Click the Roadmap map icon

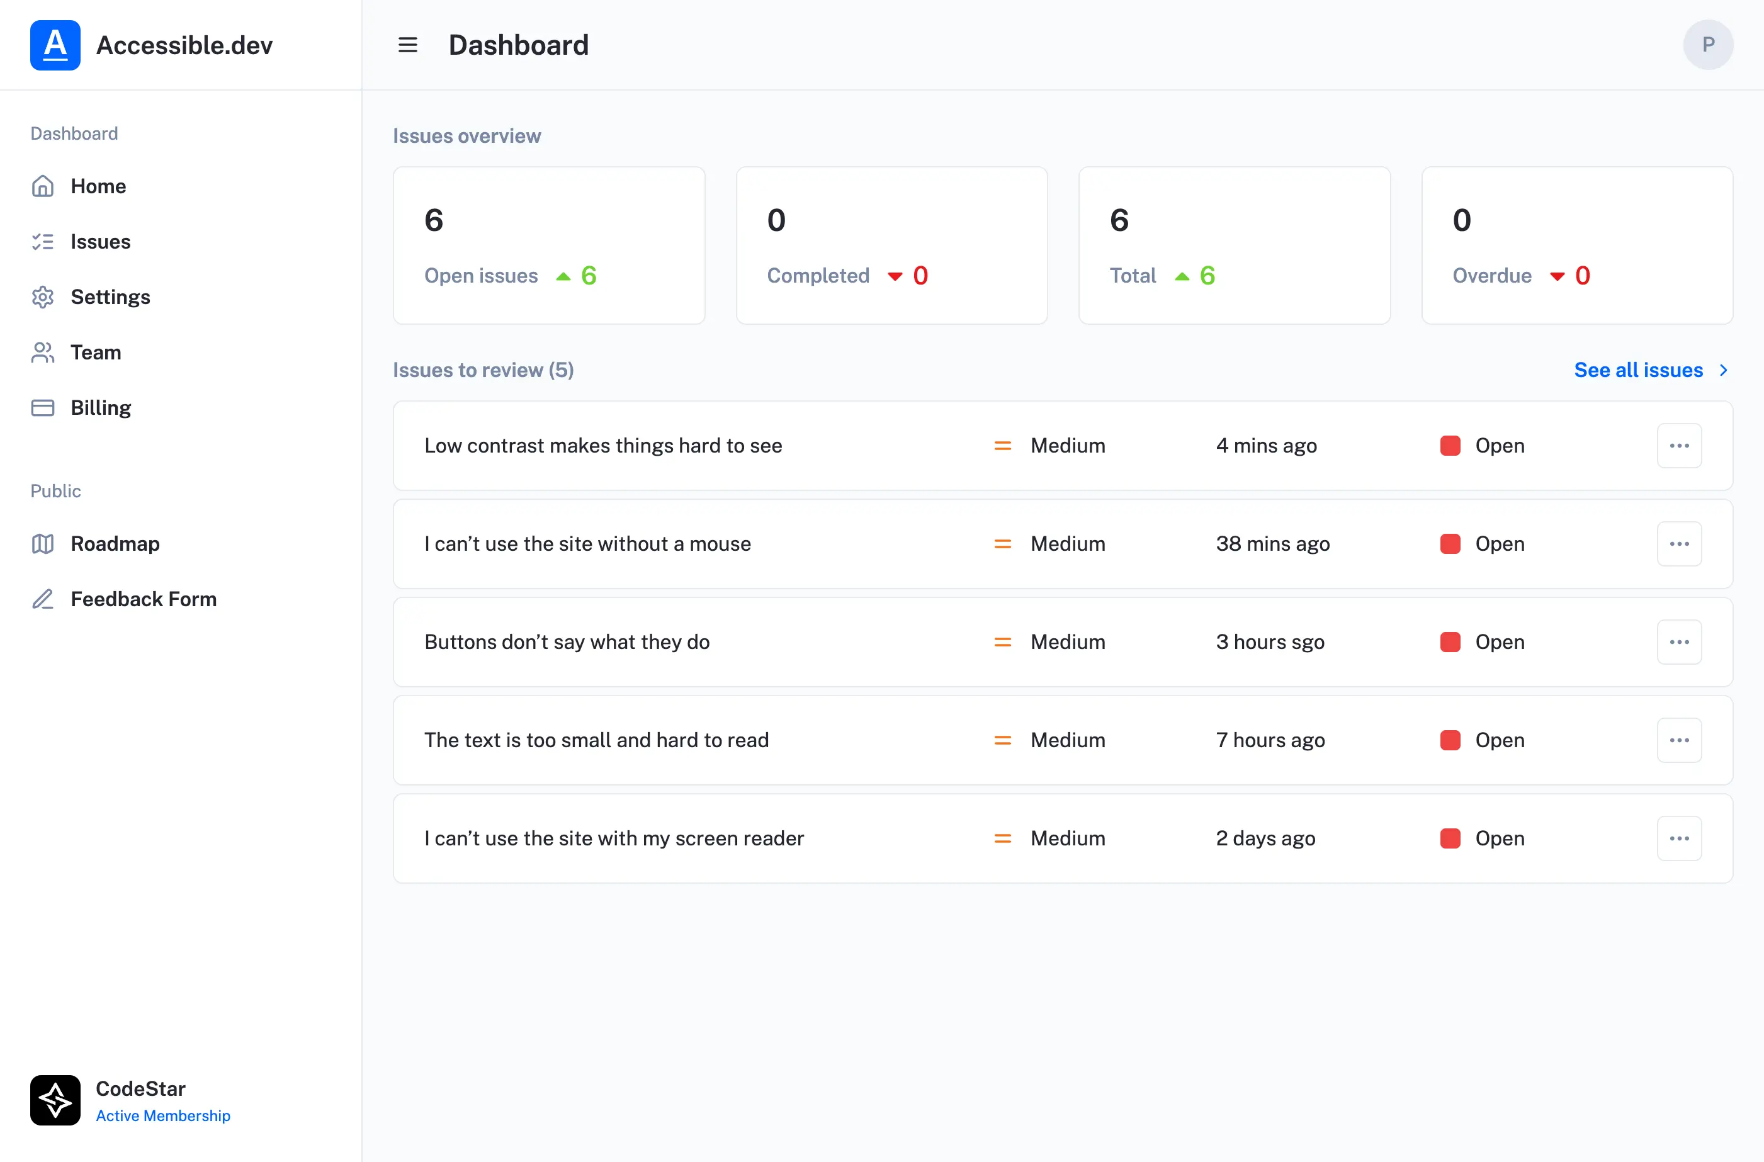(x=43, y=544)
